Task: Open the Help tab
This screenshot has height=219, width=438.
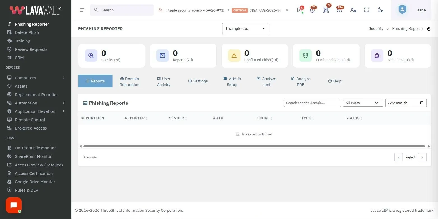Action: coord(335,81)
